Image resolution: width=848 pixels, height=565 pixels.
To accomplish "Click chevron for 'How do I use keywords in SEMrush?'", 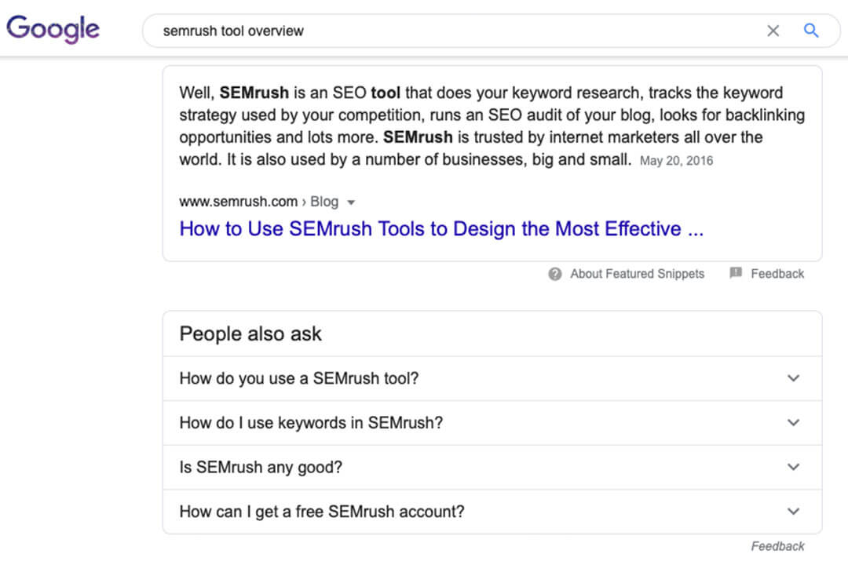I will (x=793, y=422).
